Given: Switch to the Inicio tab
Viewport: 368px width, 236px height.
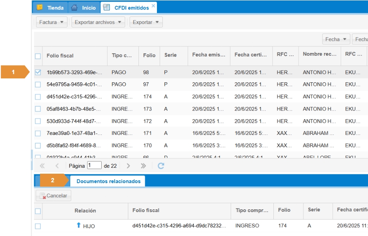Looking at the screenshot, I should 84,7.
